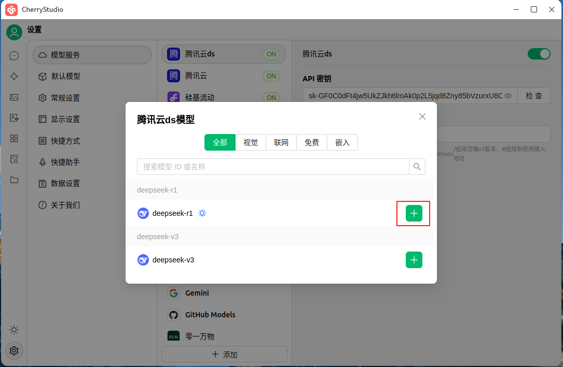This screenshot has width=563, height=367.
Task: Turn off the 腾讯云 ON switch
Action: 271,76
